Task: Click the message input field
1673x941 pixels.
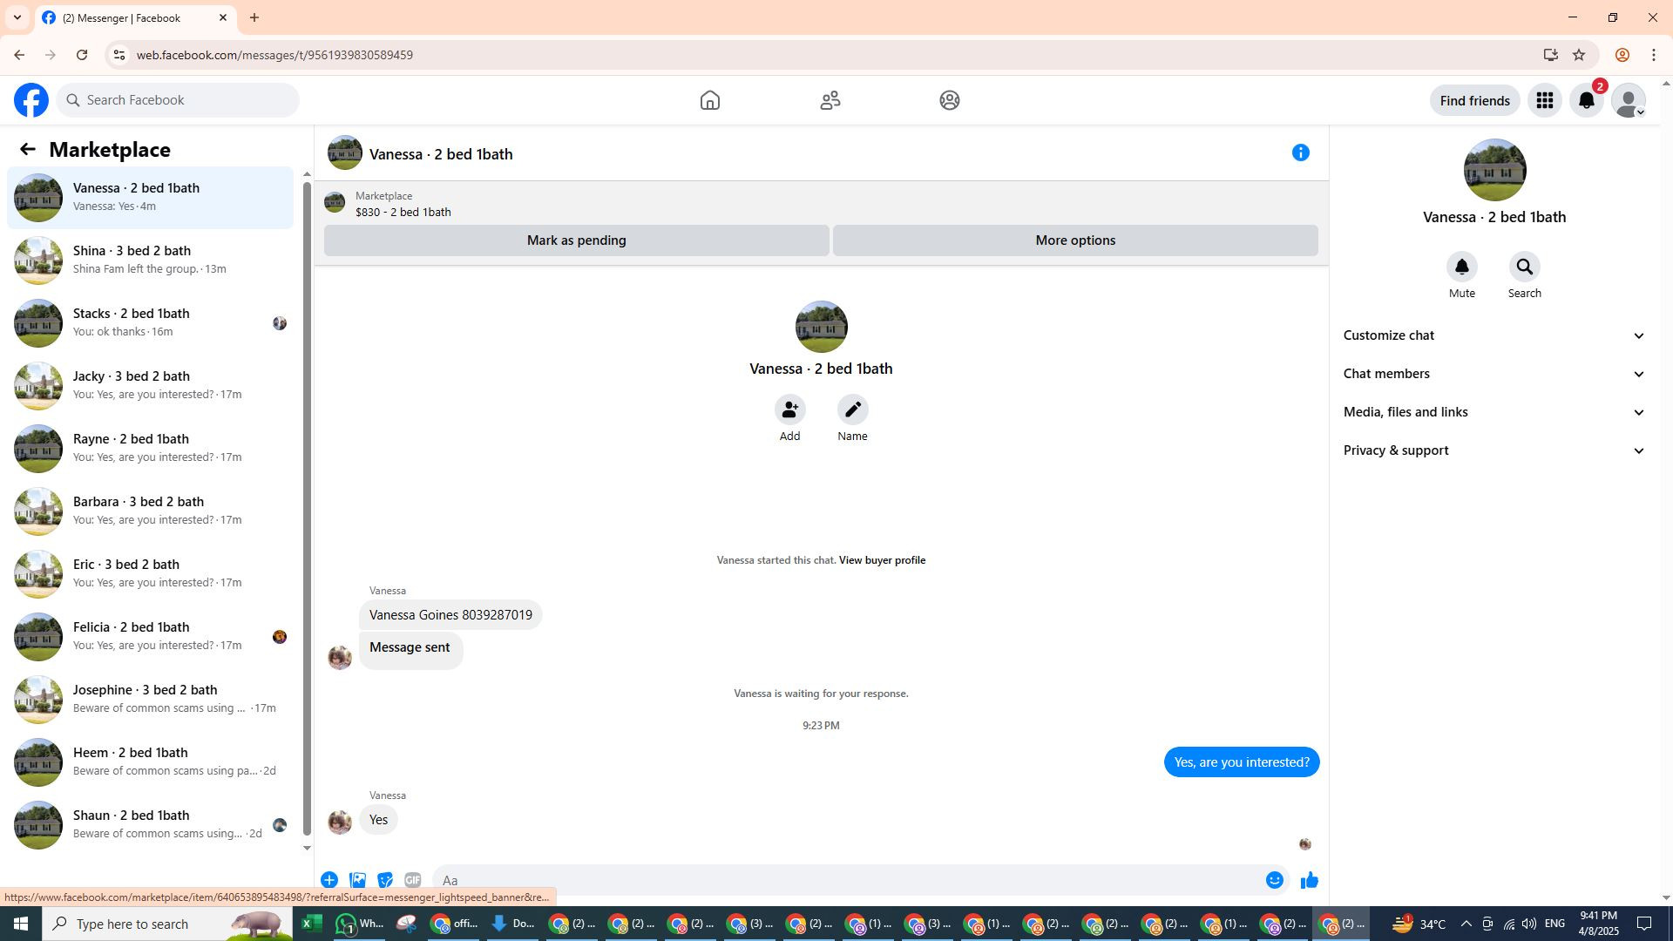Action: pyautogui.click(x=845, y=880)
